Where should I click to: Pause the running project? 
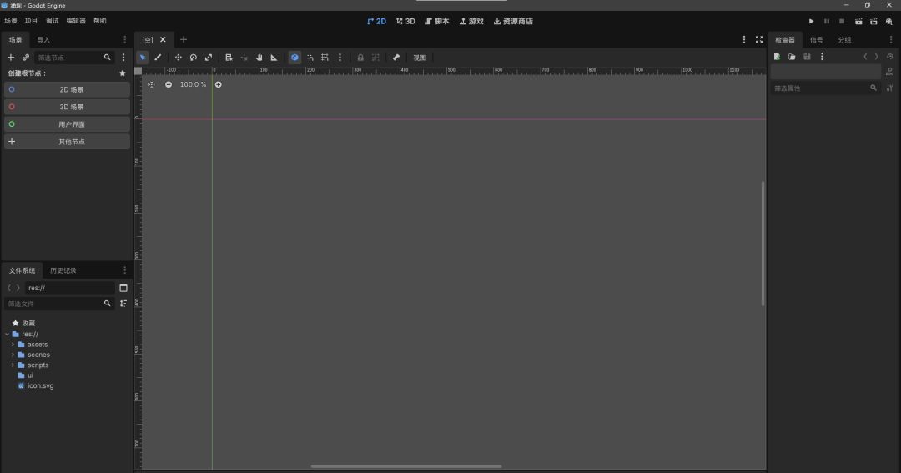pos(826,21)
